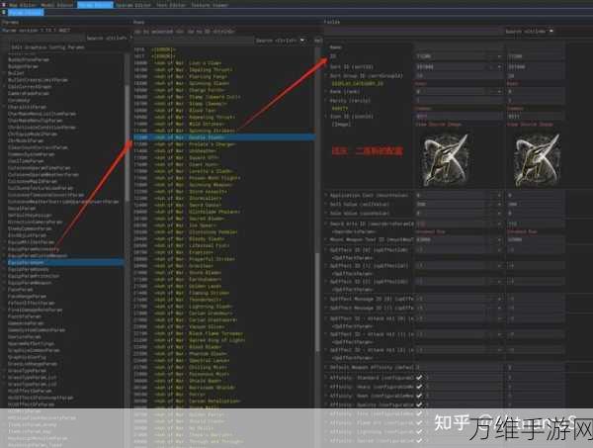593x448 pixels.
Task: Toggle Affinity: Keen checkbox
Action: 419,396
